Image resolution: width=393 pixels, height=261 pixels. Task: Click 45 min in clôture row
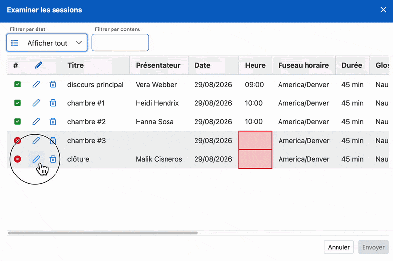click(352, 159)
